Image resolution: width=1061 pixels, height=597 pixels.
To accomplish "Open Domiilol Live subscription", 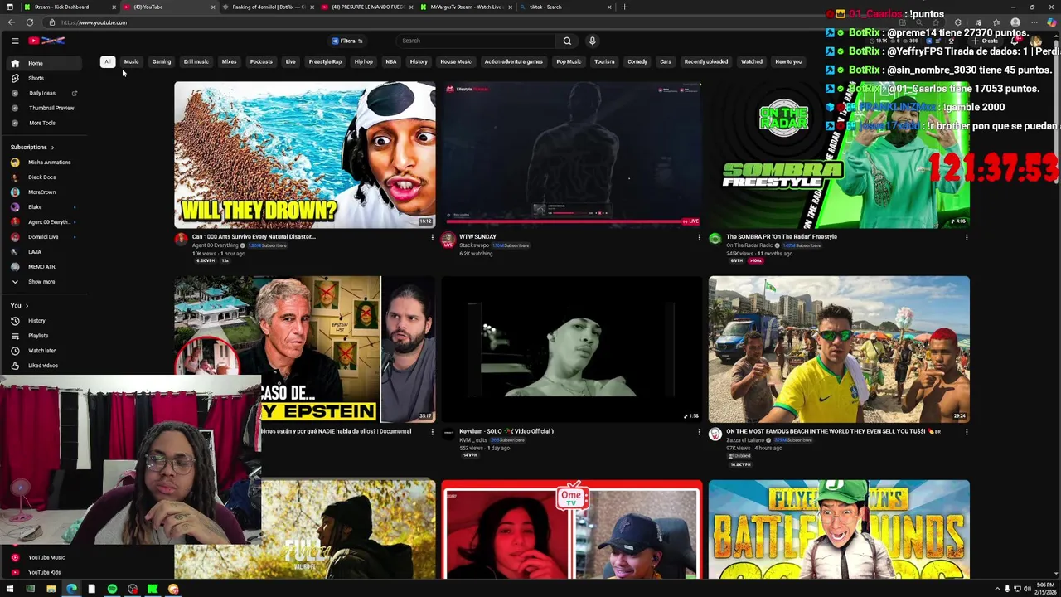I will tap(43, 237).
